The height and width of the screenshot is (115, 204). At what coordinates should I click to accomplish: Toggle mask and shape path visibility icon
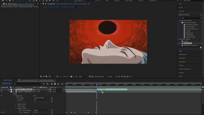pos(60,77)
